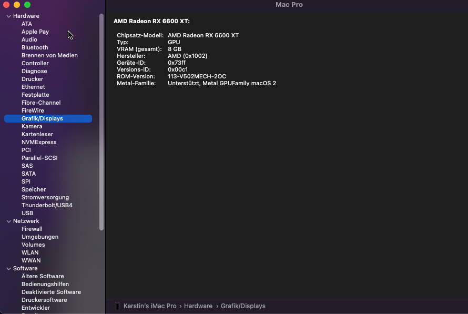Click the Mac Pro window title
This screenshot has height=314, width=468.
[x=289, y=5]
